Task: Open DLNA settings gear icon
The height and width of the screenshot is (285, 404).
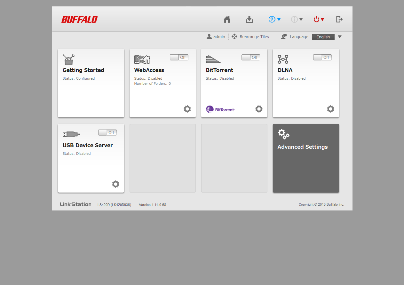Action: [330, 109]
